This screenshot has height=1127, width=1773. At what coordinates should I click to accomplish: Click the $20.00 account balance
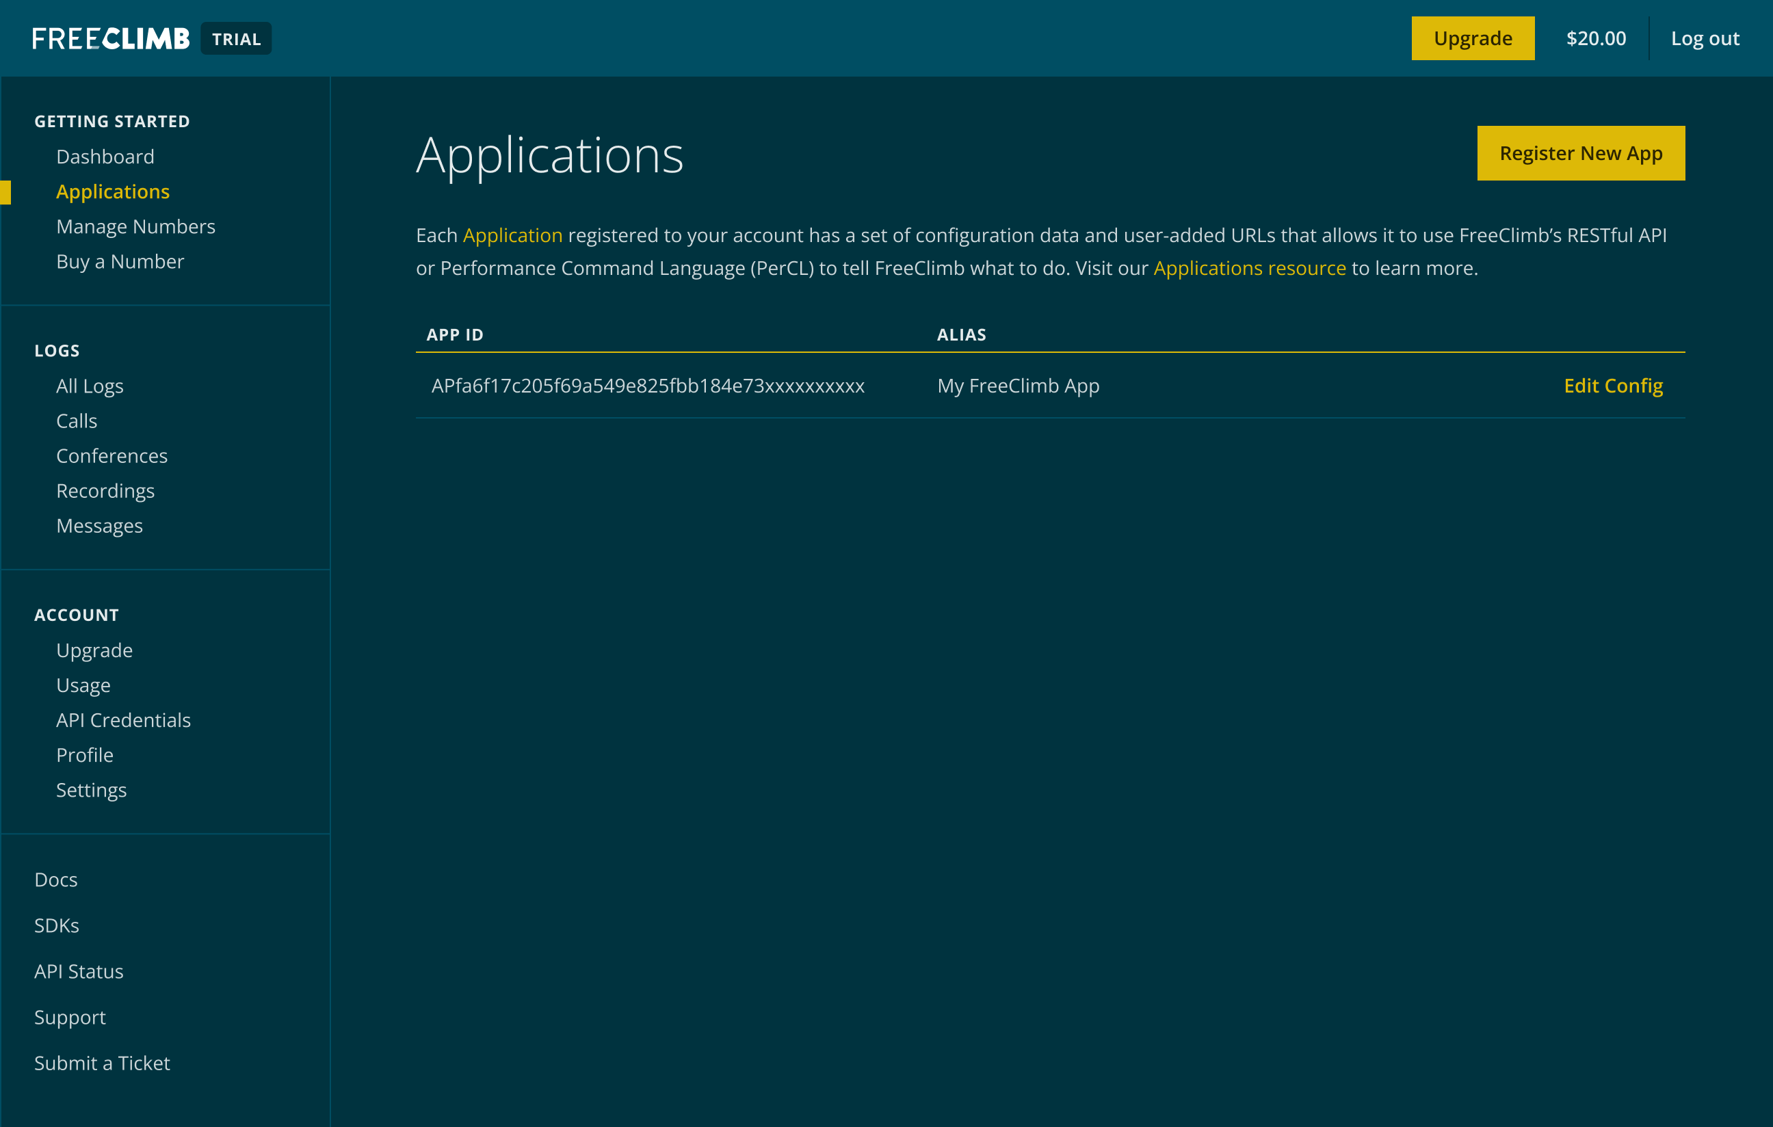1596,38
